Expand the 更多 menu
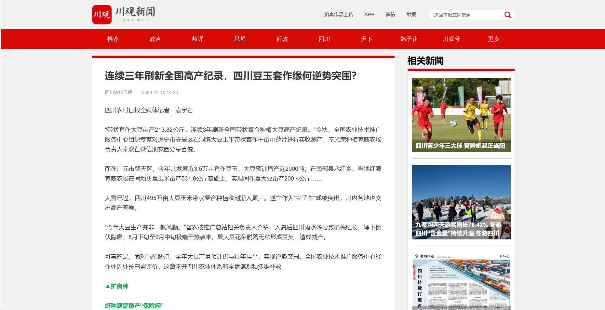 (x=493, y=39)
